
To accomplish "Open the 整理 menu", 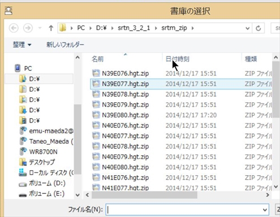I will 22,45.
